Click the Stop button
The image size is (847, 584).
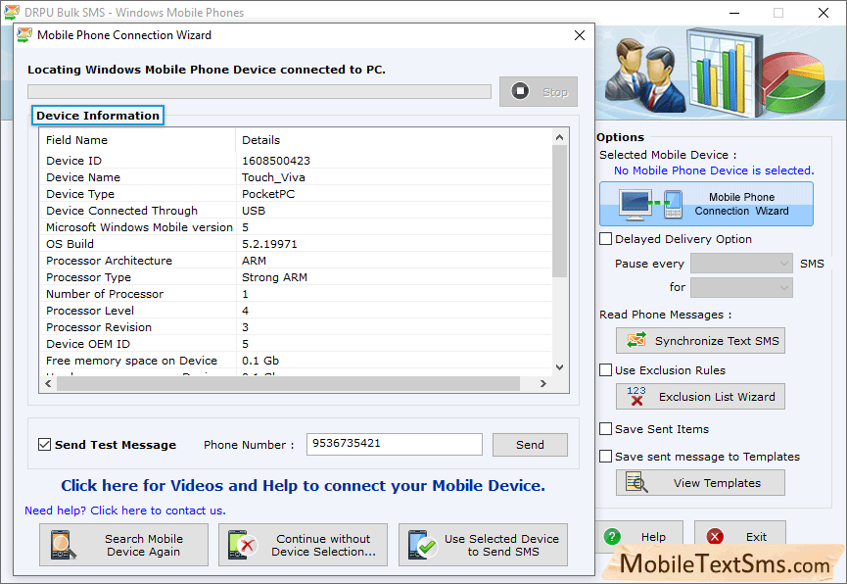coord(538,91)
